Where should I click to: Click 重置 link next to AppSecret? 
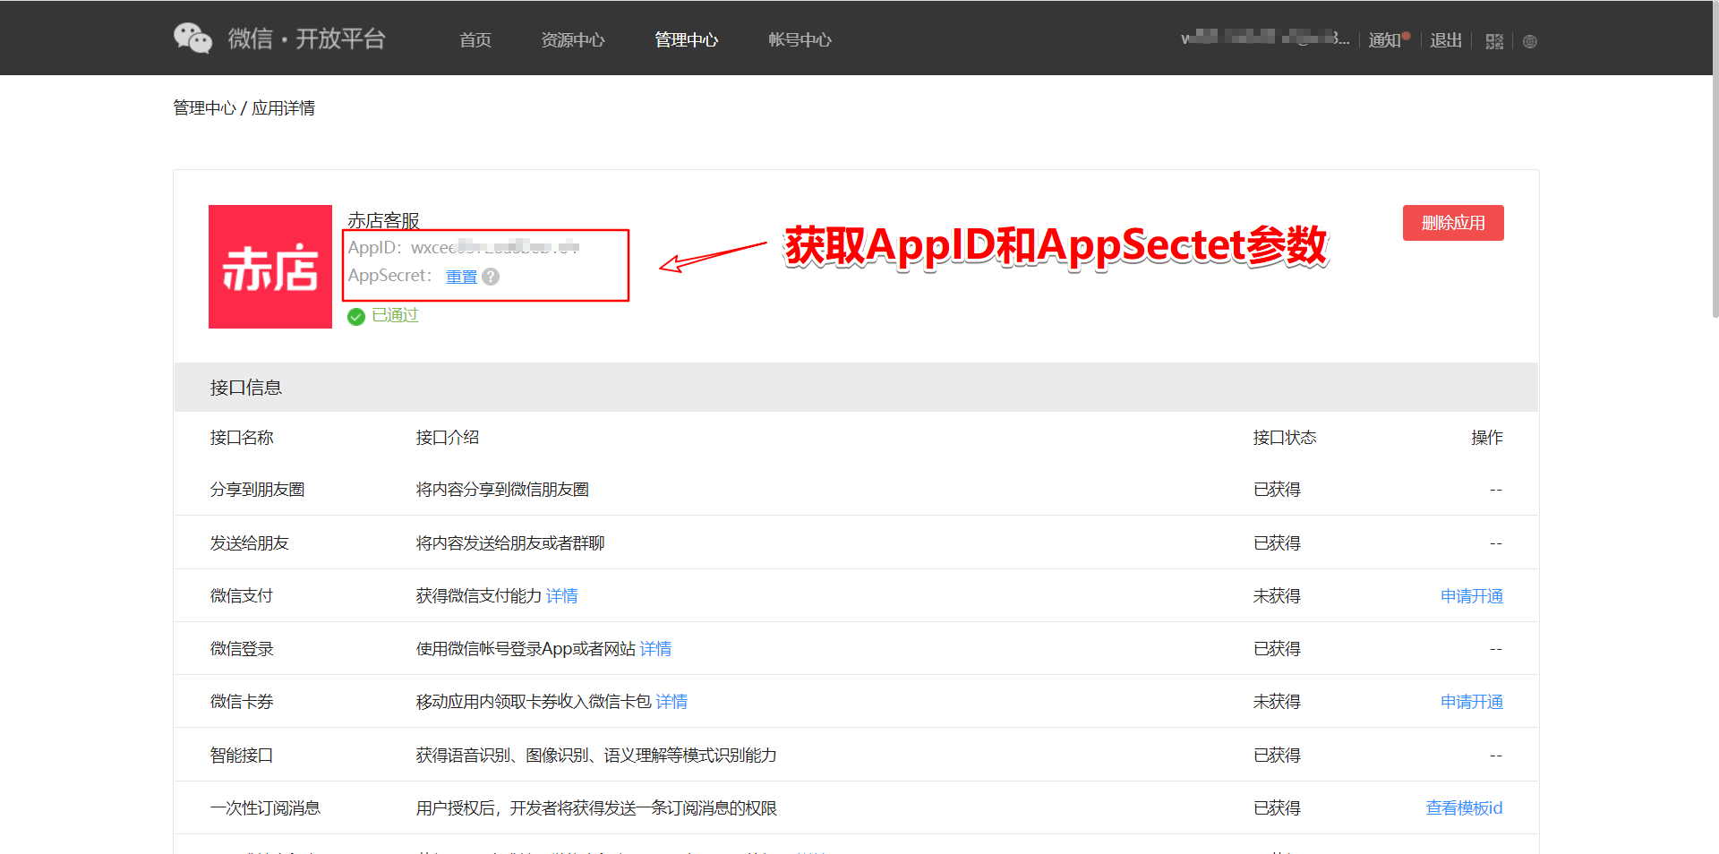(462, 277)
